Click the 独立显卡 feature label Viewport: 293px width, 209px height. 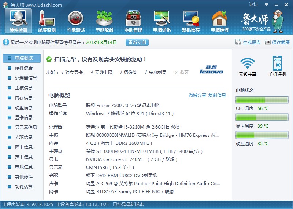[x=74, y=72]
